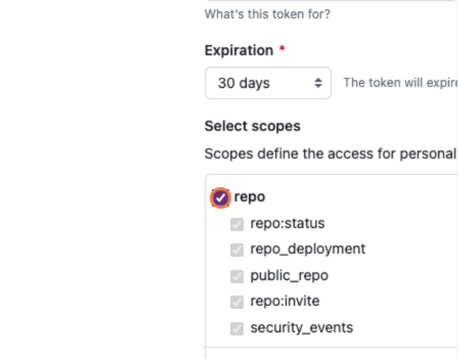Click the Expiration field label
The width and height of the screenshot is (458, 359).
point(238,51)
